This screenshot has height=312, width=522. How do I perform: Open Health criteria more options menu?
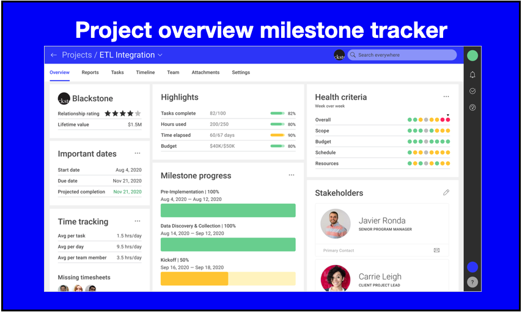pos(446,96)
